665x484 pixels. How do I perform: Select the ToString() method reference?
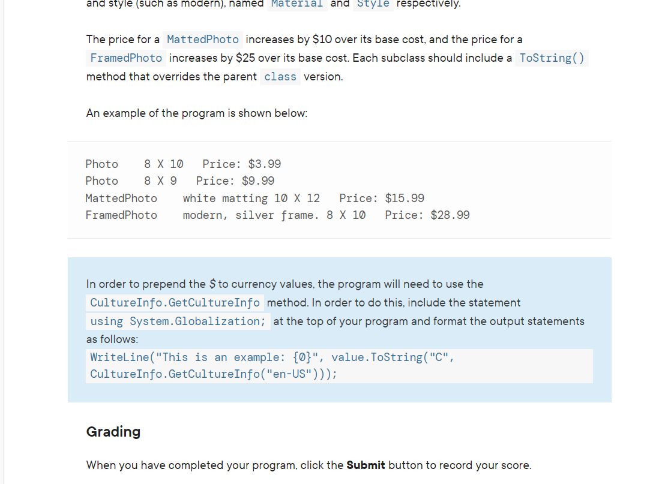coord(550,58)
